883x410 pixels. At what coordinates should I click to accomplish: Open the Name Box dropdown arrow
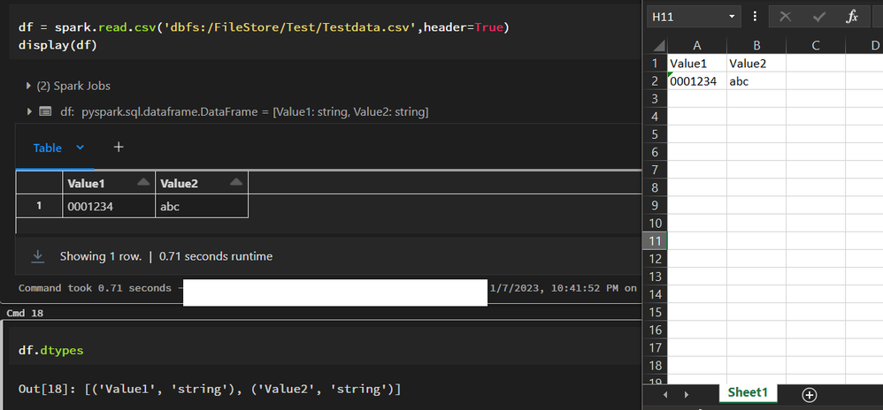(x=732, y=17)
